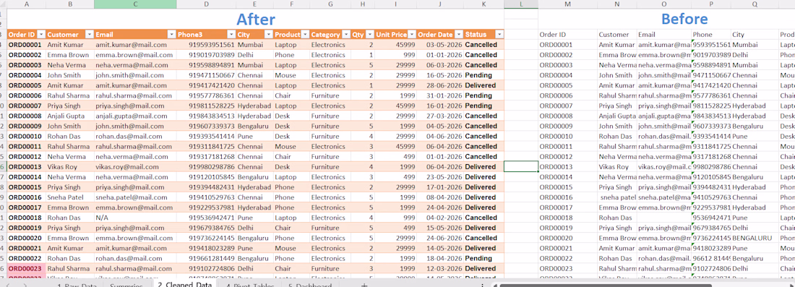Switch to the 4 Pivot Tables sheet tab
795x287 pixels.
[250, 284]
